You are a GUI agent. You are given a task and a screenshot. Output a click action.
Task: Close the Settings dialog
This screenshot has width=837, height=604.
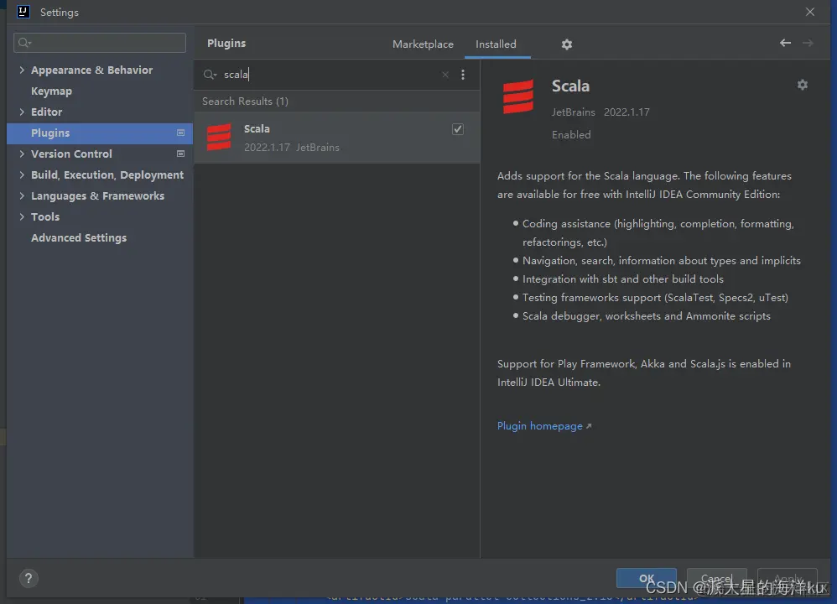[810, 12]
